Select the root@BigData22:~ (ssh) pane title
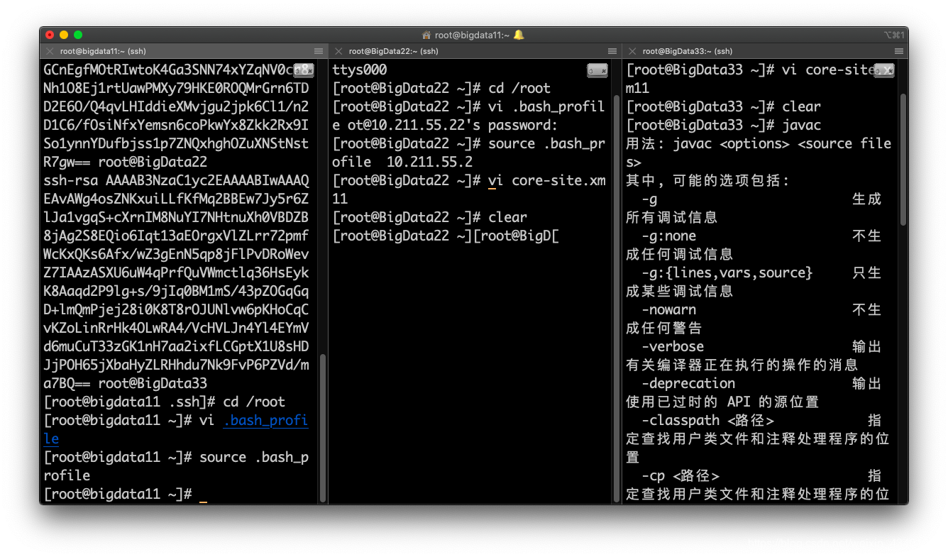The image size is (948, 557). [x=394, y=51]
